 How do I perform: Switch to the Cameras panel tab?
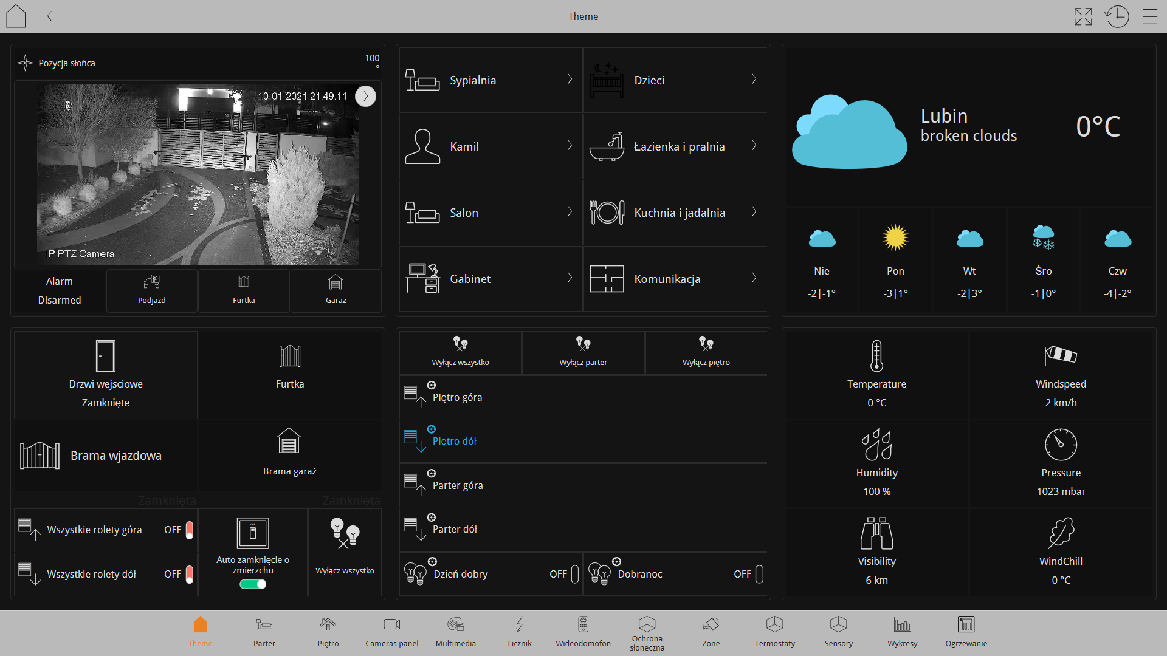coord(391,632)
